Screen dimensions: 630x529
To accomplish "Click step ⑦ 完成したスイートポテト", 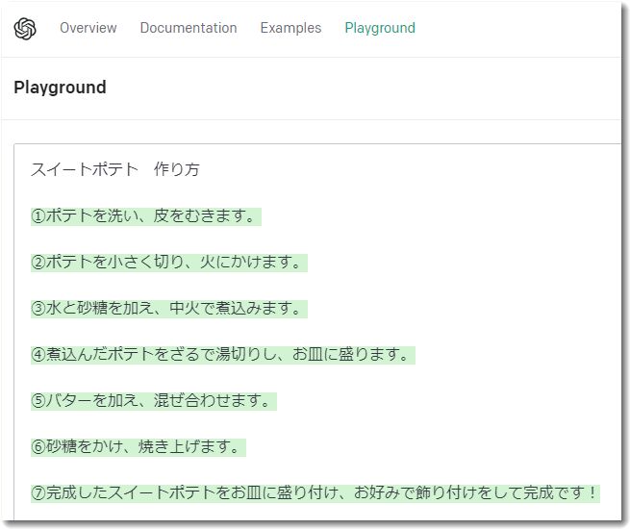I will pyautogui.click(x=315, y=493).
